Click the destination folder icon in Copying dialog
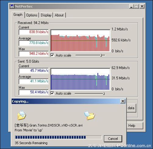Image resolution: width=153 pixels, height=149 pixels. point(90,116)
